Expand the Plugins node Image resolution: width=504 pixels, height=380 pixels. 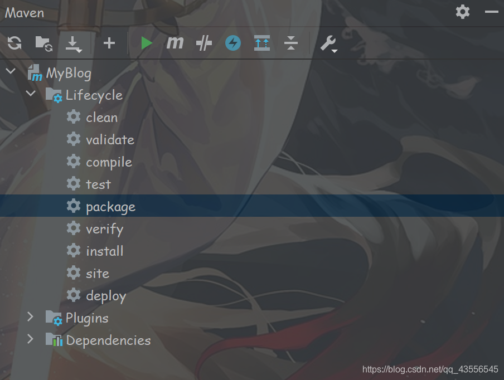click(x=30, y=316)
